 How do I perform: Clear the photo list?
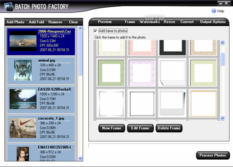pyautogui.click(x=73, y=22)
